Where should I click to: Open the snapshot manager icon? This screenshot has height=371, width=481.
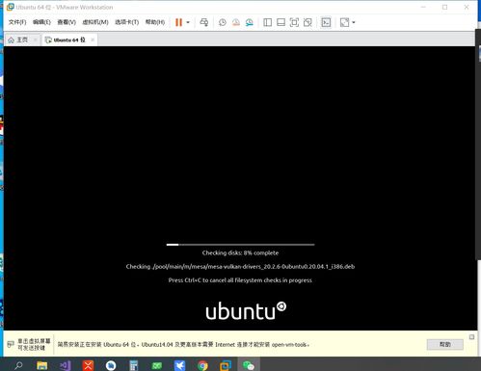tap(250, 22)
